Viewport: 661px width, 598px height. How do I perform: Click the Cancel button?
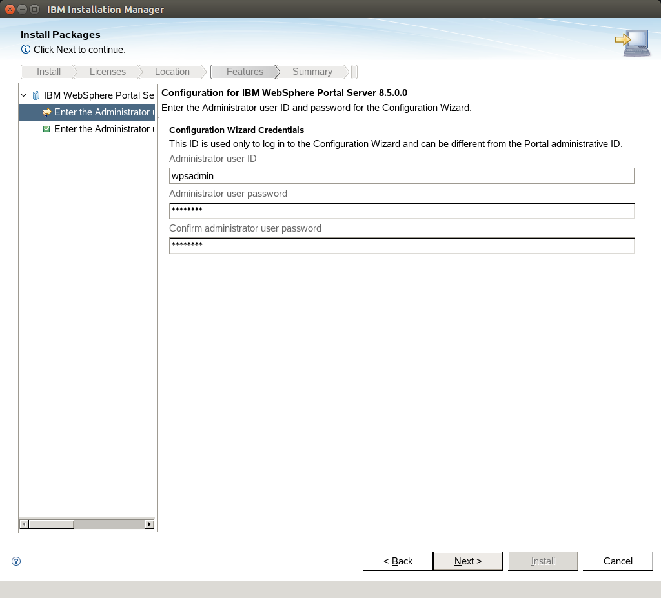(618, 561)
